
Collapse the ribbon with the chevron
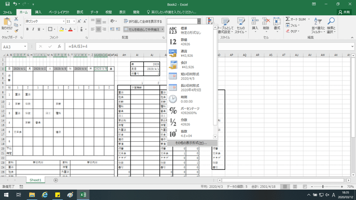click(x=352, y=38)
